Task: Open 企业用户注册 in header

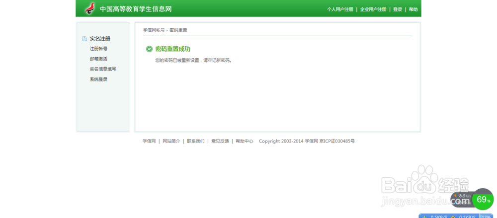Action: pyautogui.click(x=373, y=9)
